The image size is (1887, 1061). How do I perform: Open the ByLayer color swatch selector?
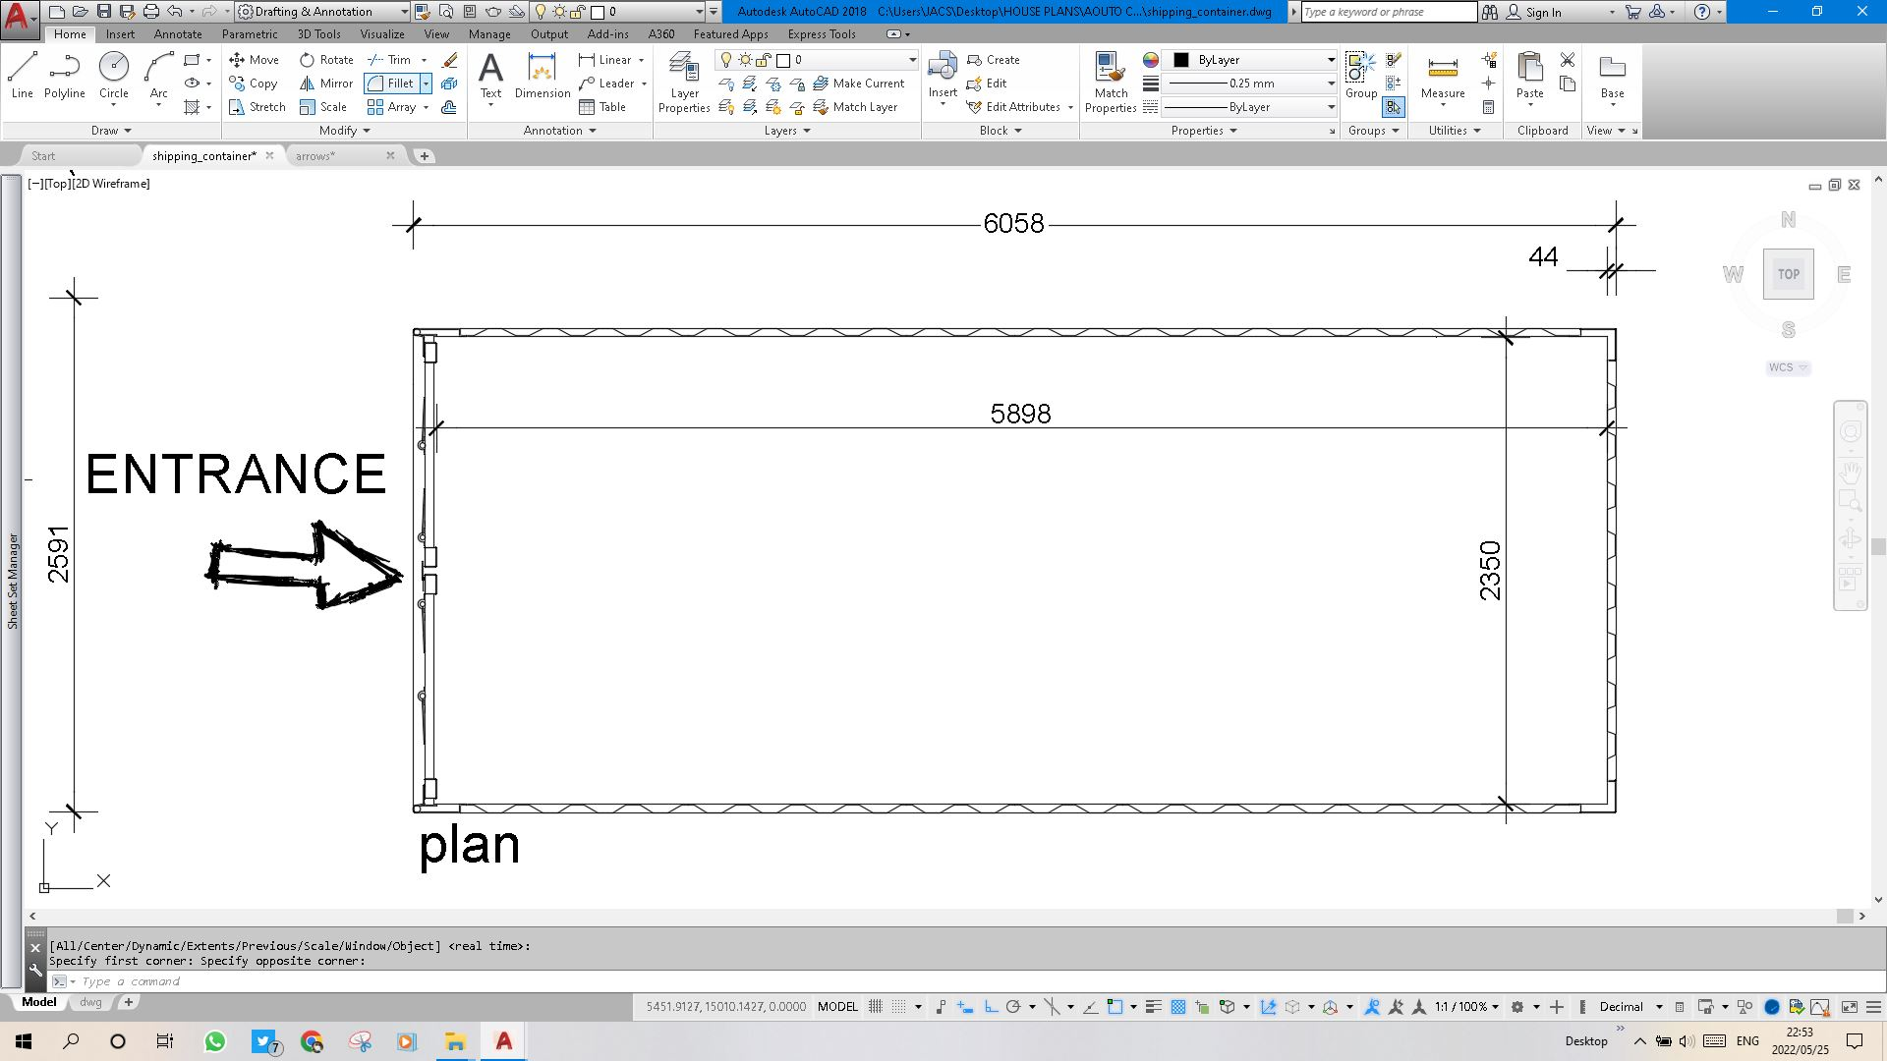[x=1248, y=60]
